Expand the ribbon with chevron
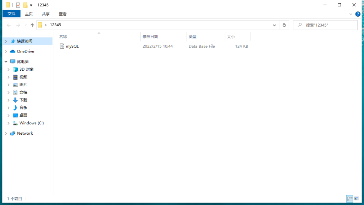The width and height of the screenshot is (364, 205). (351, 14)
